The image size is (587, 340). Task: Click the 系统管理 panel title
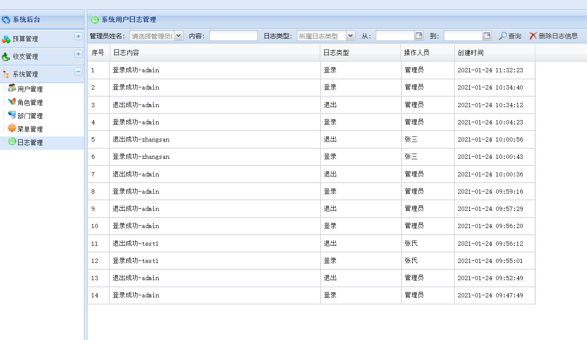click(25, 74)
